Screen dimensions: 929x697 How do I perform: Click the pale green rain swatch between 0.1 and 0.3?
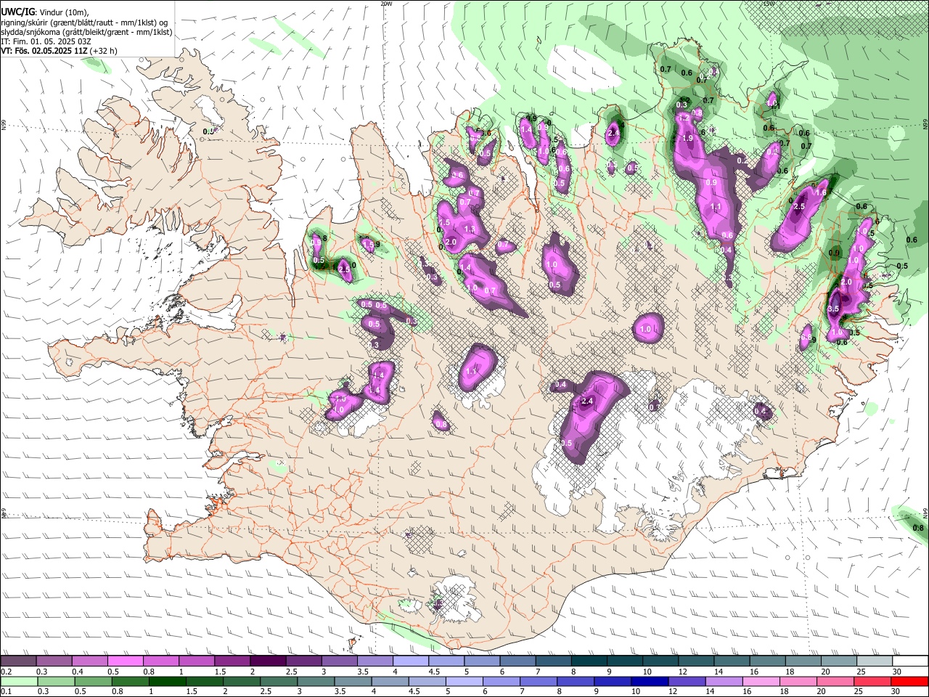(x=18, y=681)
